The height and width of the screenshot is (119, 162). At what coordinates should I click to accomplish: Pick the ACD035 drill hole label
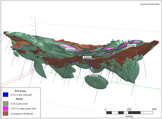click(93, 75)
